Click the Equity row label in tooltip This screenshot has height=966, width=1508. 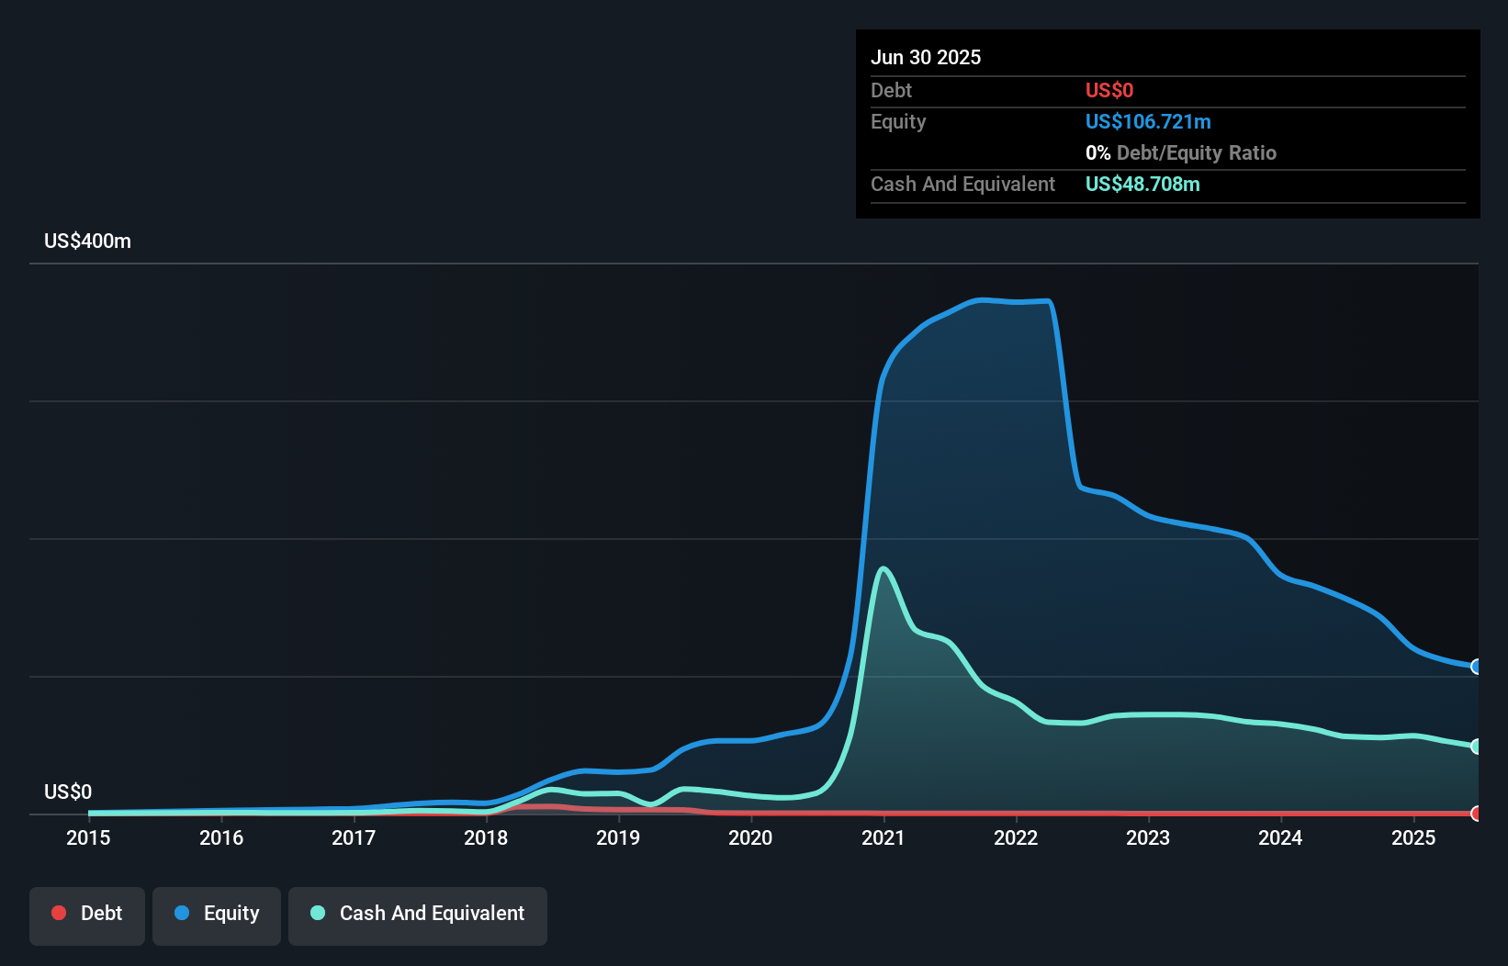point(898,121)
